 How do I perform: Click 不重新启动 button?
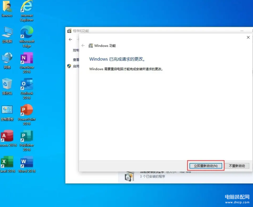click(237, 166)
